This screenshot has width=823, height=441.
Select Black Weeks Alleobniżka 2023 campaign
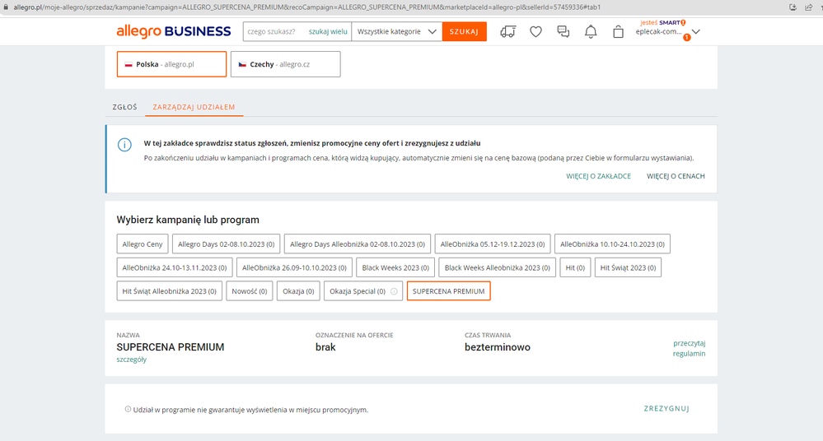[497, 267]
